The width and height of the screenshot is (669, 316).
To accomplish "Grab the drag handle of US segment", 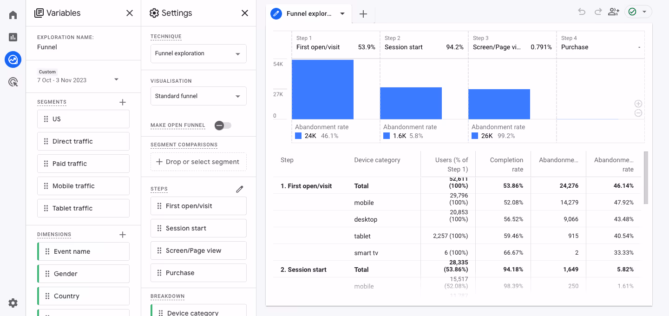I will click(46, 119).
